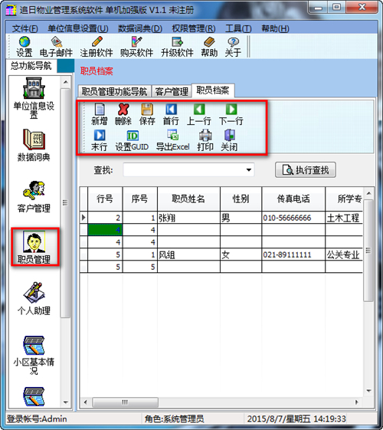Open 个人助理 in the sidebar
383x430 pixels.
[x=34, y=298]
